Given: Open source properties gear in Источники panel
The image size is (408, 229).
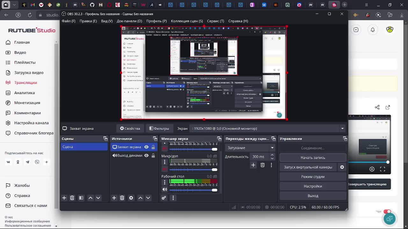Looking at the screenshot, I should [x=131, y=198].
